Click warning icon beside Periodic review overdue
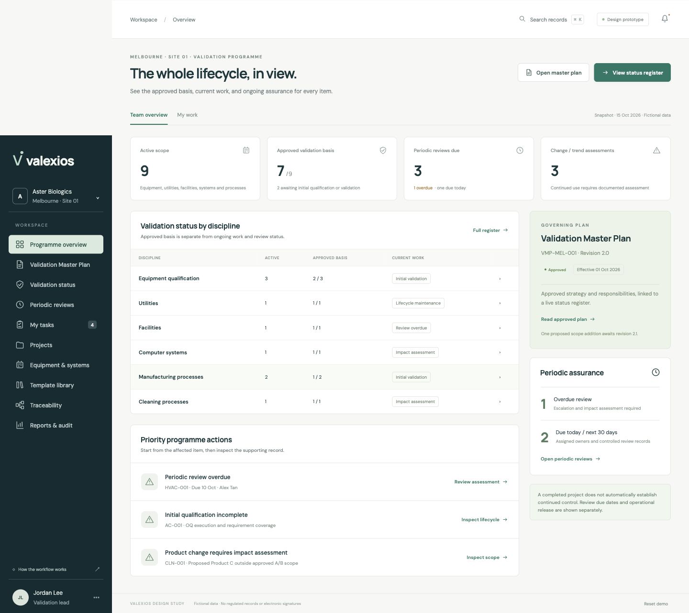The image size is (689, 613). click(x=149, y=482)
